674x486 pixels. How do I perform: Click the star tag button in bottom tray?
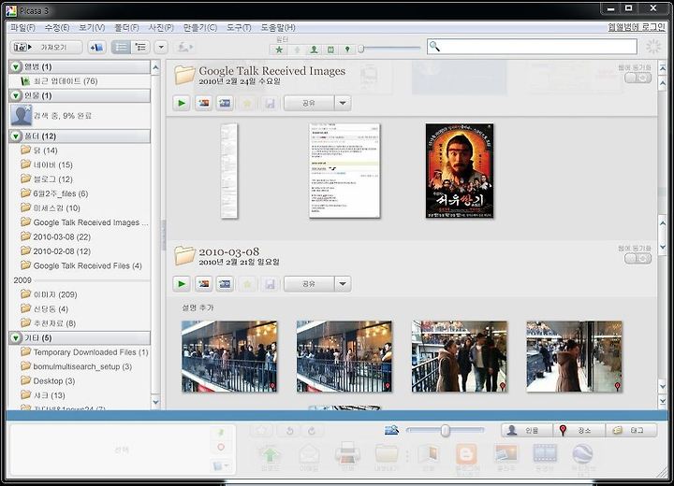click(261, 430)
